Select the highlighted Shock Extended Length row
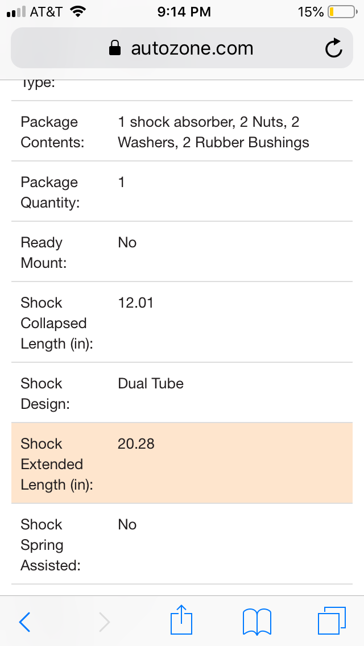The width and height of the screenshot is (364, 646). 182,463
